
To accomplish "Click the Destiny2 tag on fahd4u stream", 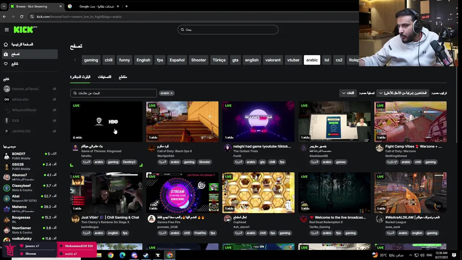I will click(x=129, y=162).
